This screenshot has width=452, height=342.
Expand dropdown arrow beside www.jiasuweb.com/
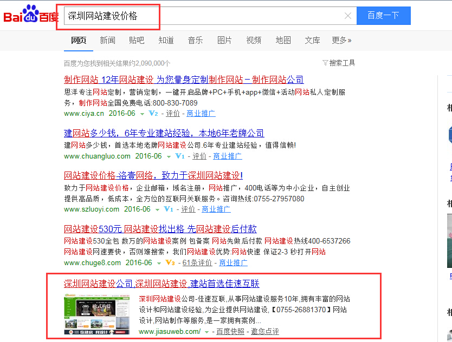(206, 332)
